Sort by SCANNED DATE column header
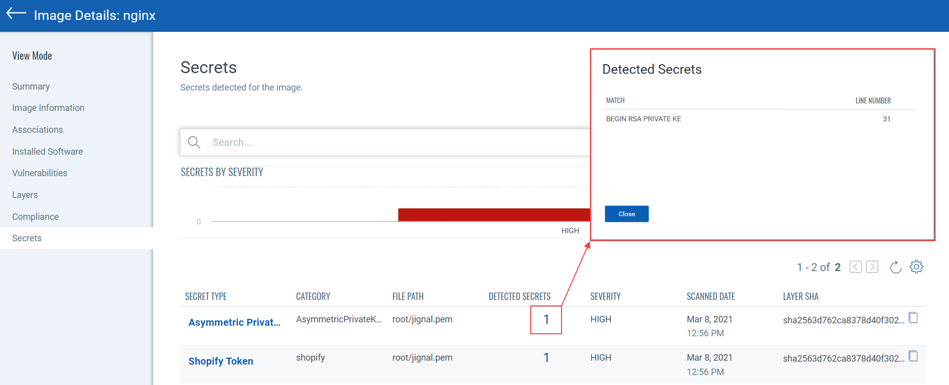The height and width of the screenshot is (385, 949). (x=711, y=296)
